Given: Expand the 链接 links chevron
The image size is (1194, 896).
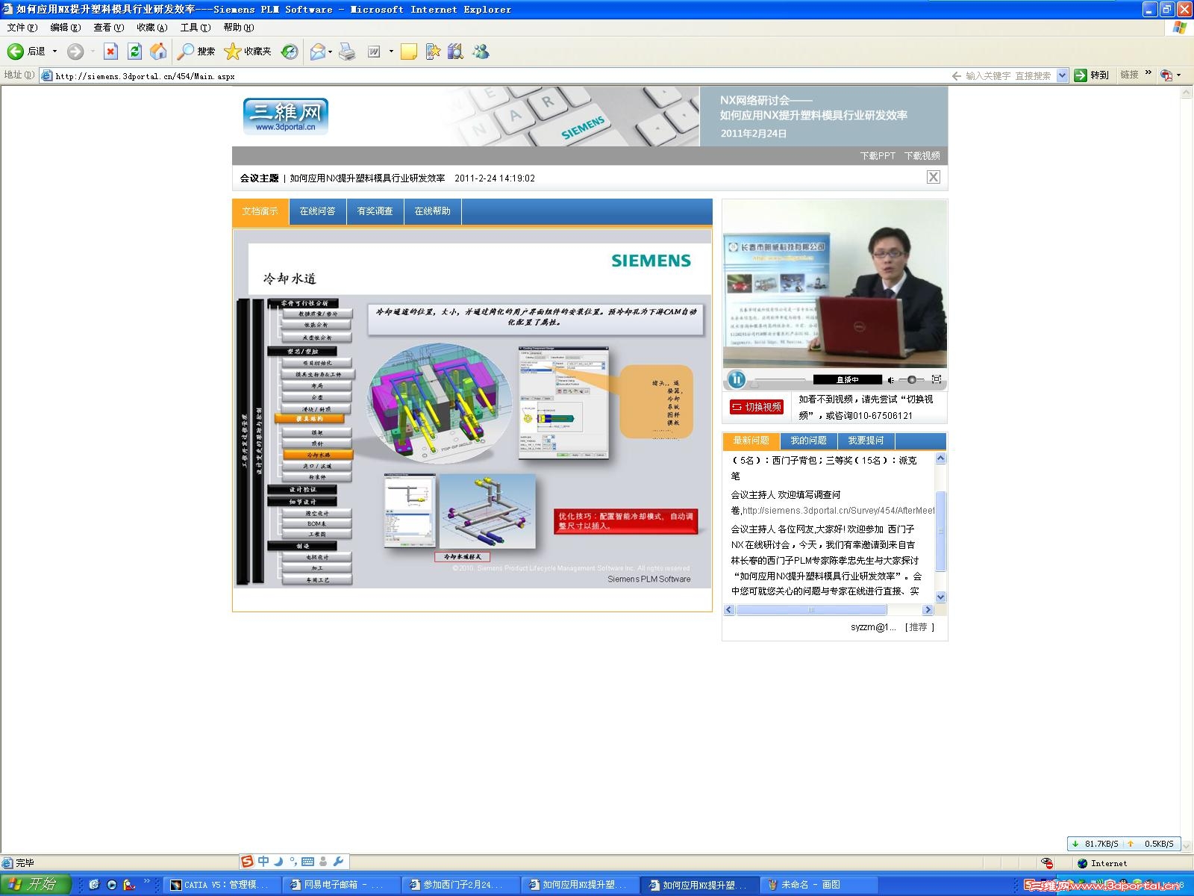Looking at the screenshot, I should coord(1148,73).
